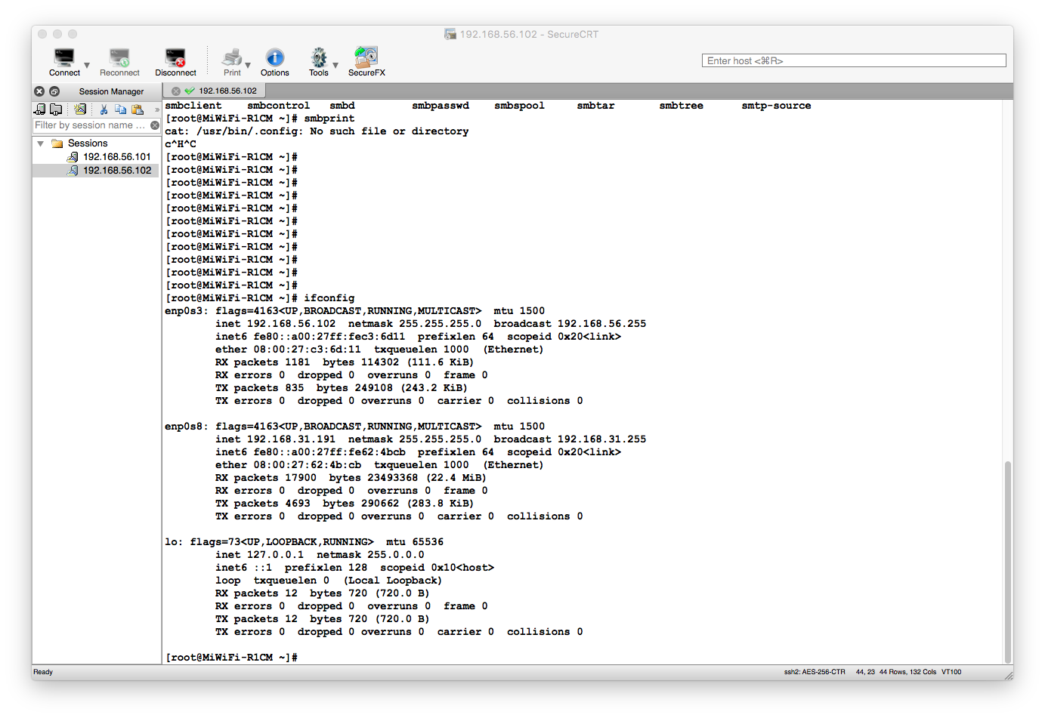Click the ssh2: AES-256-CTR status entry
Image resolution: width=1045 pixels, height=718 pixels.
pyautogui.click(x=815, y=672)
